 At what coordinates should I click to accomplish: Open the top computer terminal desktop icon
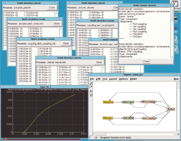(x=176, y=39)
